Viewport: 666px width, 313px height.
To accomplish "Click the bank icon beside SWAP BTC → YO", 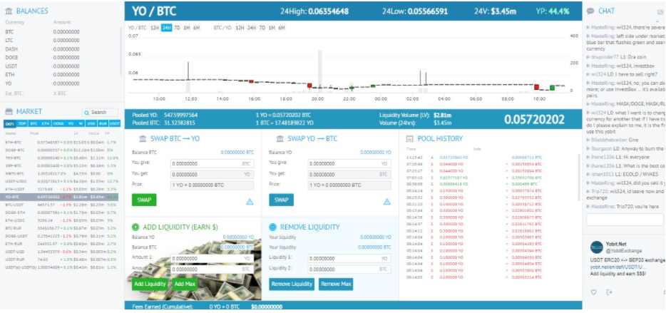I will point(143,139).
